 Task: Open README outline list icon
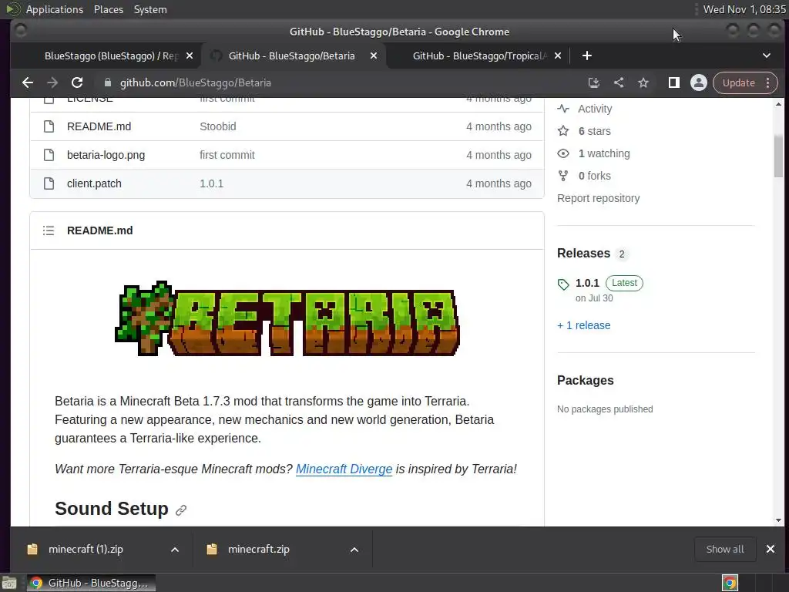click(x=49, y=230)
